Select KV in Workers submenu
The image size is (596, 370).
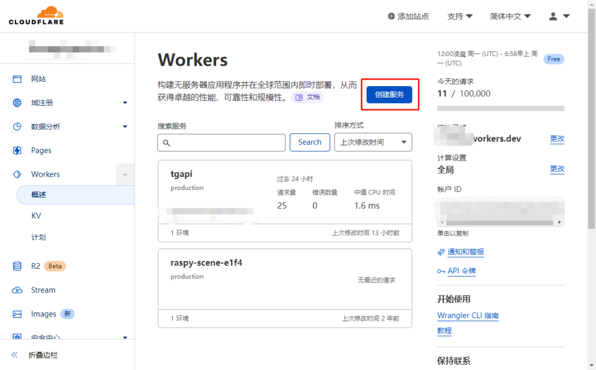click(36, 216)
